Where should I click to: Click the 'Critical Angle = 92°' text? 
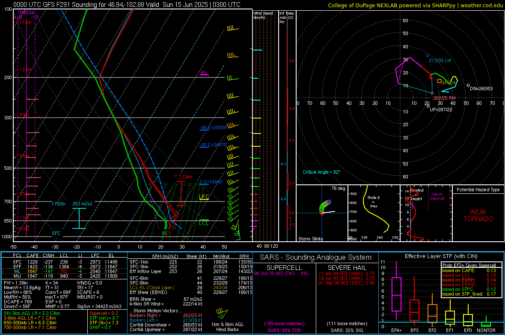[x=321, y=172]
